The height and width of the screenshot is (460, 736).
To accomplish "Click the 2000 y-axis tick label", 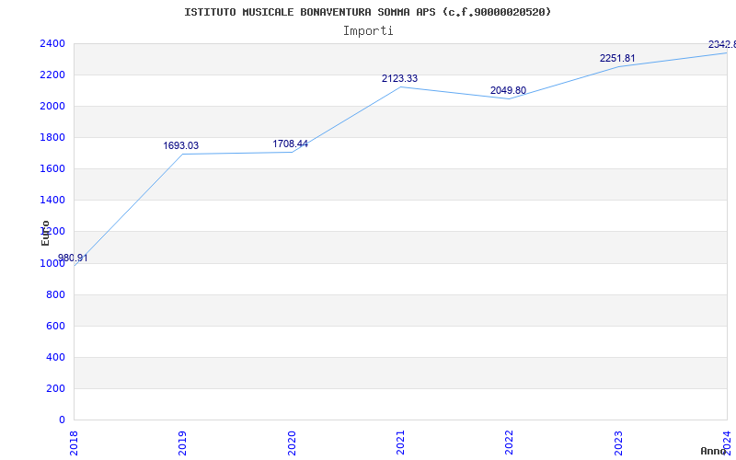I will click(x=53, y=106).
